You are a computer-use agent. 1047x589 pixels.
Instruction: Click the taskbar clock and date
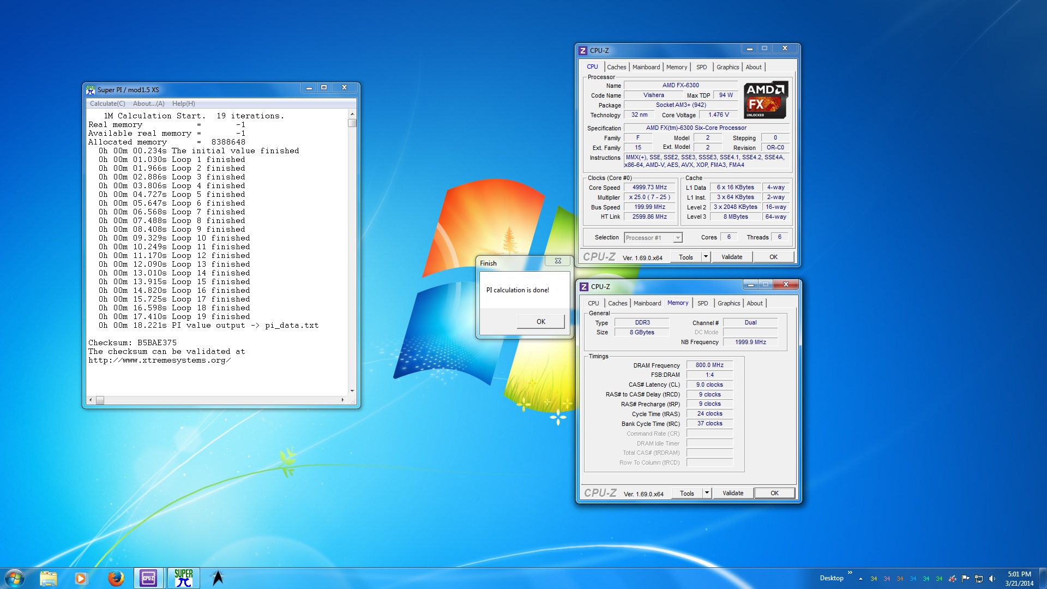tap(1019, 579)
